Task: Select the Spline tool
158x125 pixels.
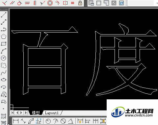Action: (x=4, y=73)
